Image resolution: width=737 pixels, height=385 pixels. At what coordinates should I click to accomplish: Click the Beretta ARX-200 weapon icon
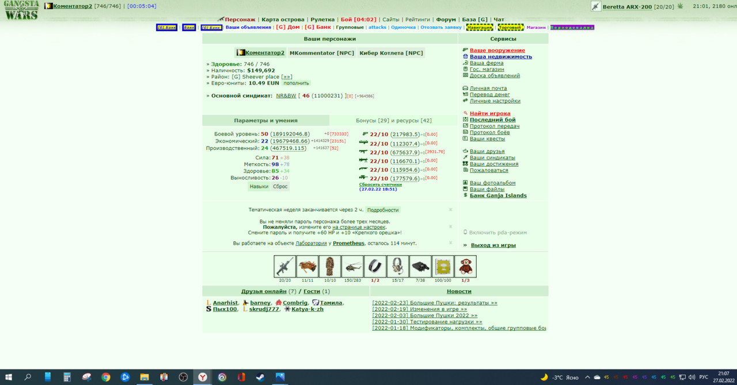(596, 6)
